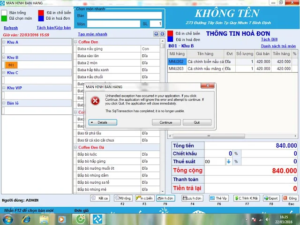Select invoice row MNU202
This screenshot has height=225, width=300.
(232, 61)
